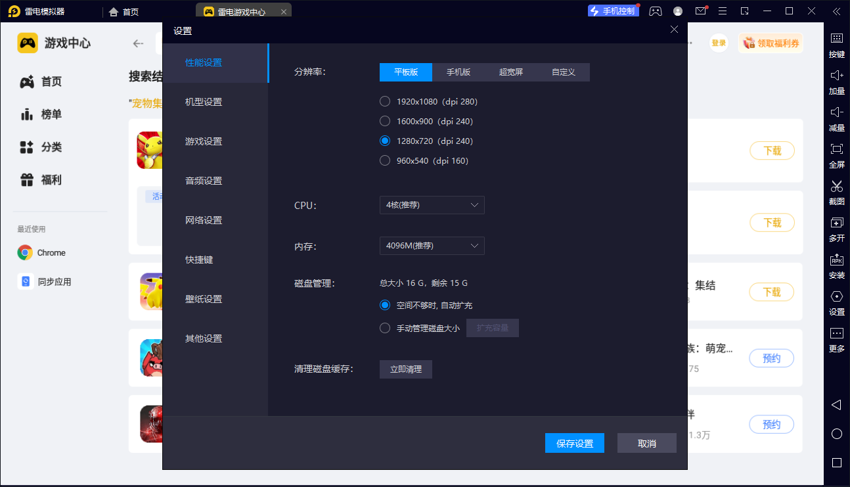Select the 1920x1080 resolution option
The width and height of the screenshot is (850, 487).
pyautogui.click(x=384, y=101)
